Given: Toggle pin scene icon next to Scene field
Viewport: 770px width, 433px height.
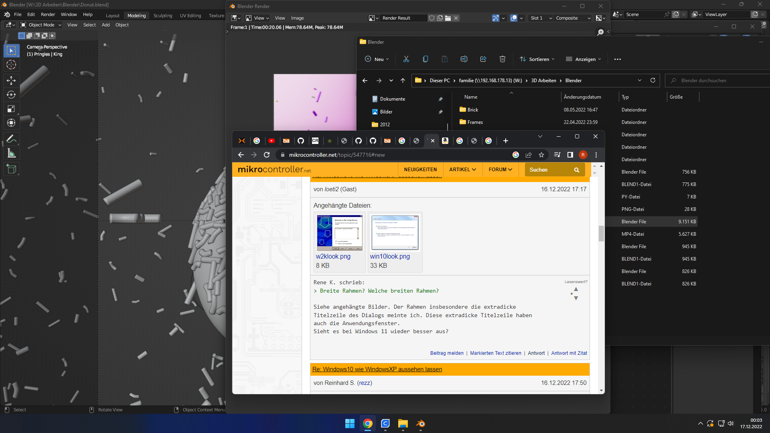Looking at the screenshot, I should pyautogui.click(x=667, y=14).
